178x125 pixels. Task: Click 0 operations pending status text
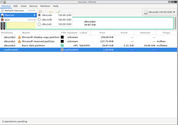15,122
